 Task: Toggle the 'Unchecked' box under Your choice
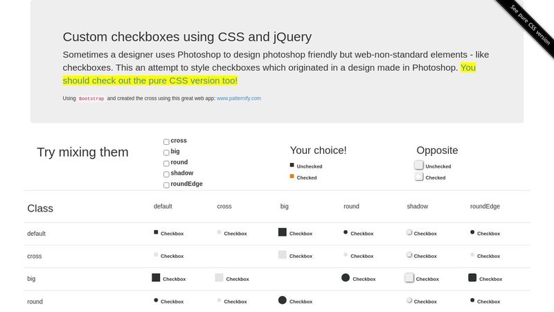tap(292, 165)
